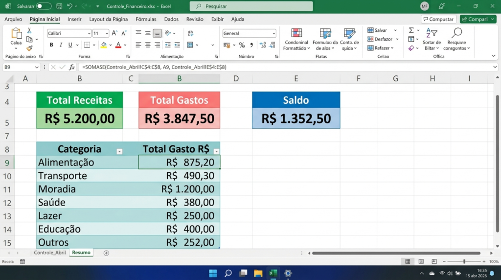
Task: Click the Compustar comments button
Action: click(438, 19)
